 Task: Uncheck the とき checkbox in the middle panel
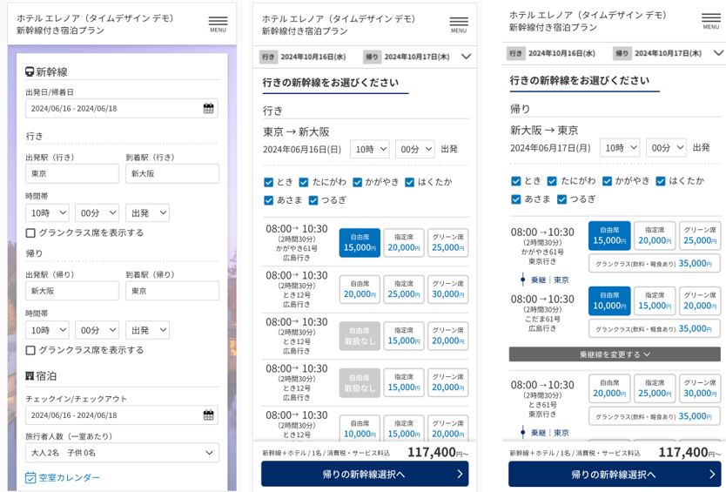pyautogui.click(x=268, y=182)
